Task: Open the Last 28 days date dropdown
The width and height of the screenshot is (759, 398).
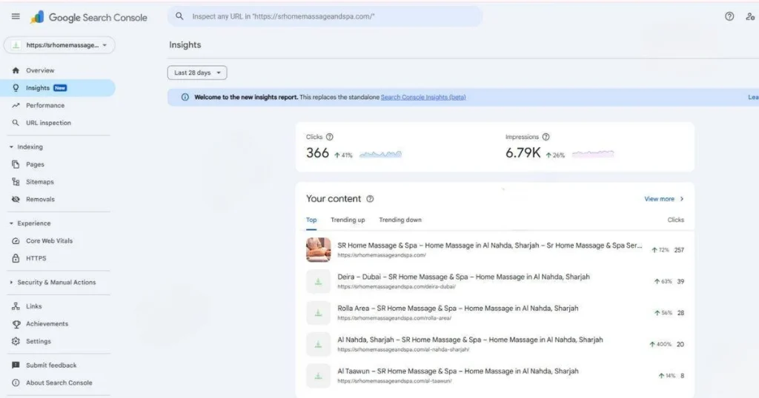Action: tap(197, 72)
